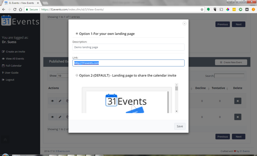Click green circle extension icon

(x=208, y=10)
